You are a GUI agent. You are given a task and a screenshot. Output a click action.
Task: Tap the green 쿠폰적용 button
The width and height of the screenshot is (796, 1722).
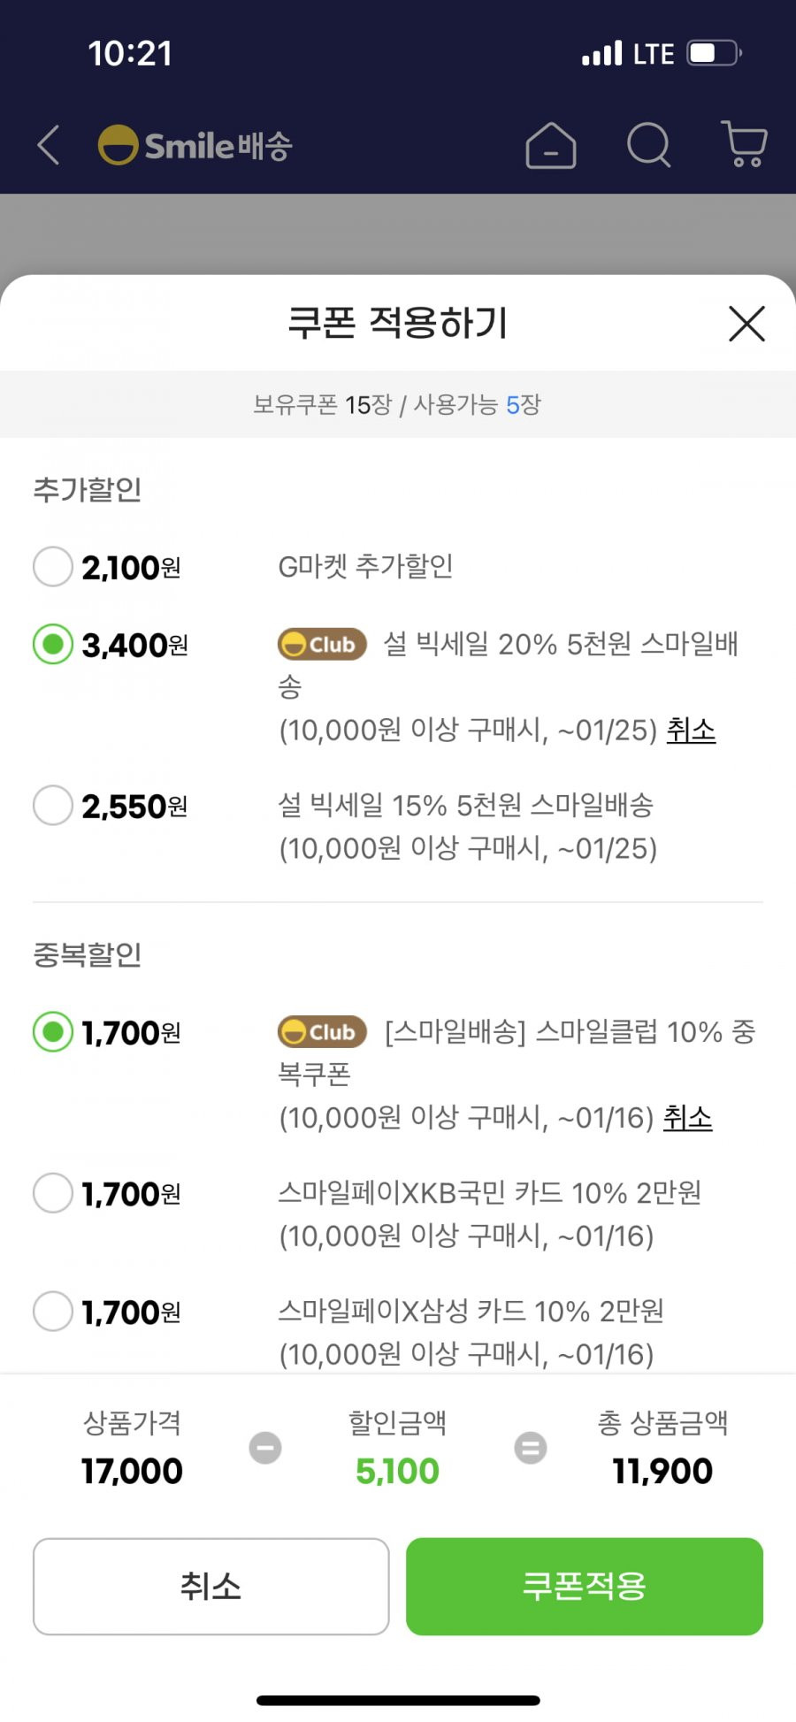coord(585,1586)
